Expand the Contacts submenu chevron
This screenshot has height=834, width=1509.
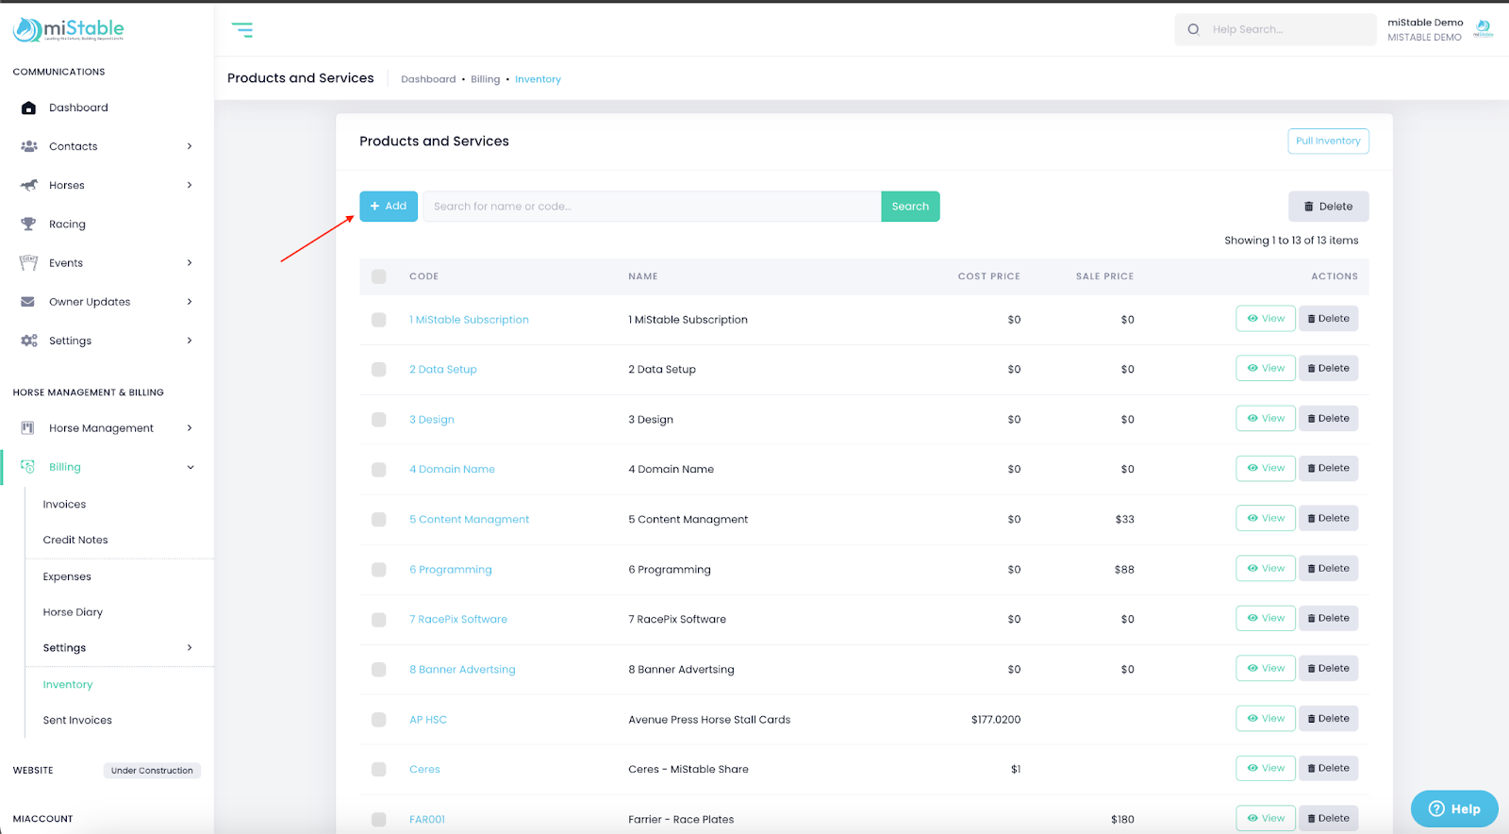[x=190, y=146]
